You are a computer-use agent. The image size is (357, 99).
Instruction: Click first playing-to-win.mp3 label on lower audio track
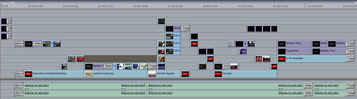37,93
